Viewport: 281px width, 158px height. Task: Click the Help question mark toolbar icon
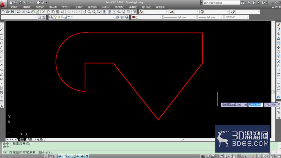point(134,12)
